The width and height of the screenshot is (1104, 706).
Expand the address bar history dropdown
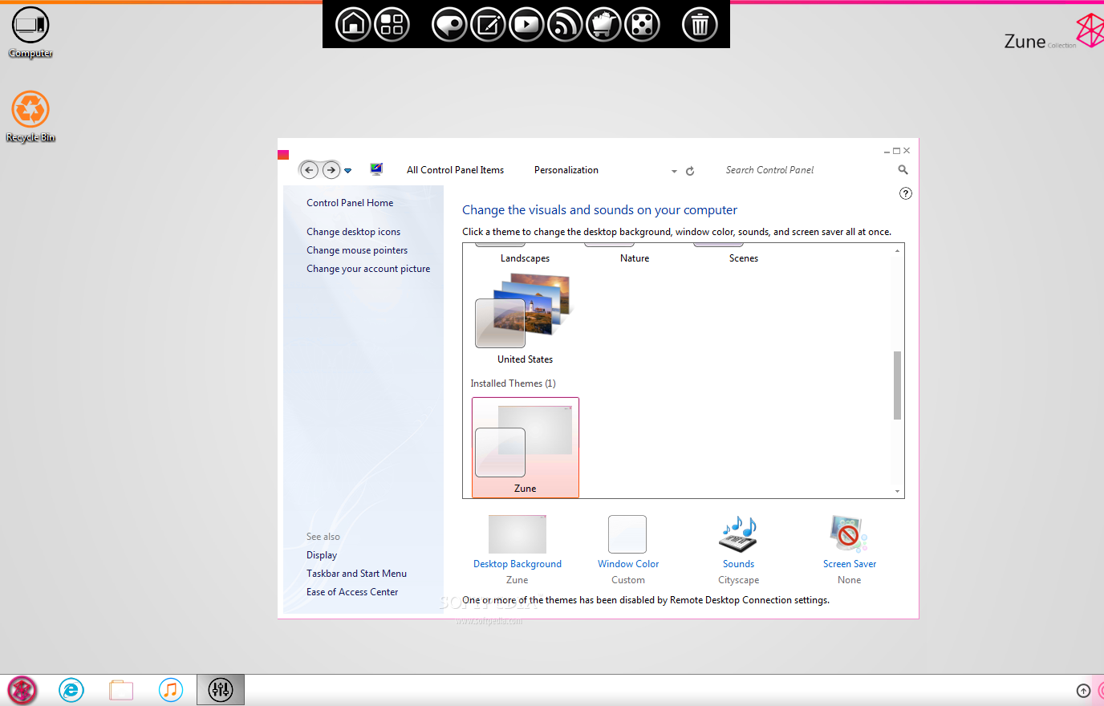click(x=674, y=171)
